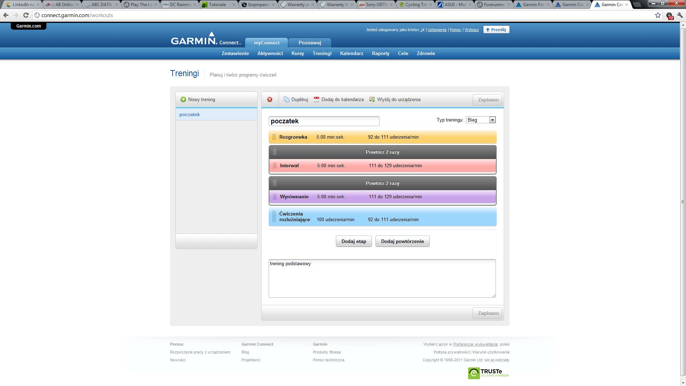This screenshot has width=686, height=386.
Task: Switch to the Poznawaj tab
Action: coord(310,43)
